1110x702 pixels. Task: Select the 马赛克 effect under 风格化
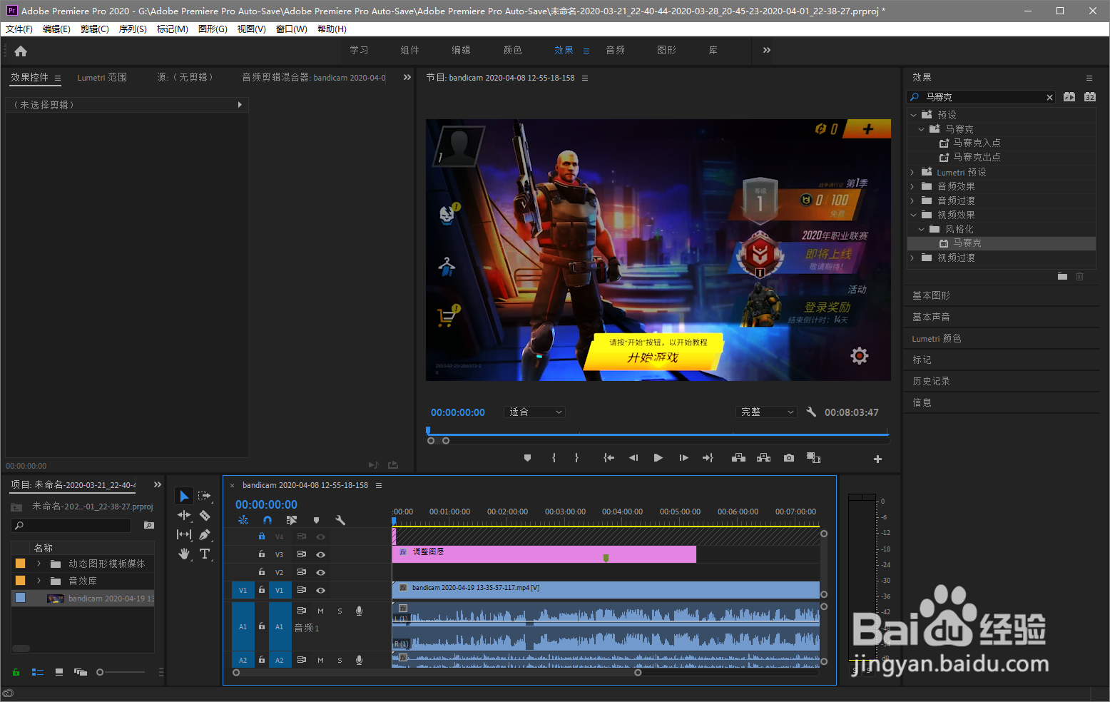tap(967, 243)
